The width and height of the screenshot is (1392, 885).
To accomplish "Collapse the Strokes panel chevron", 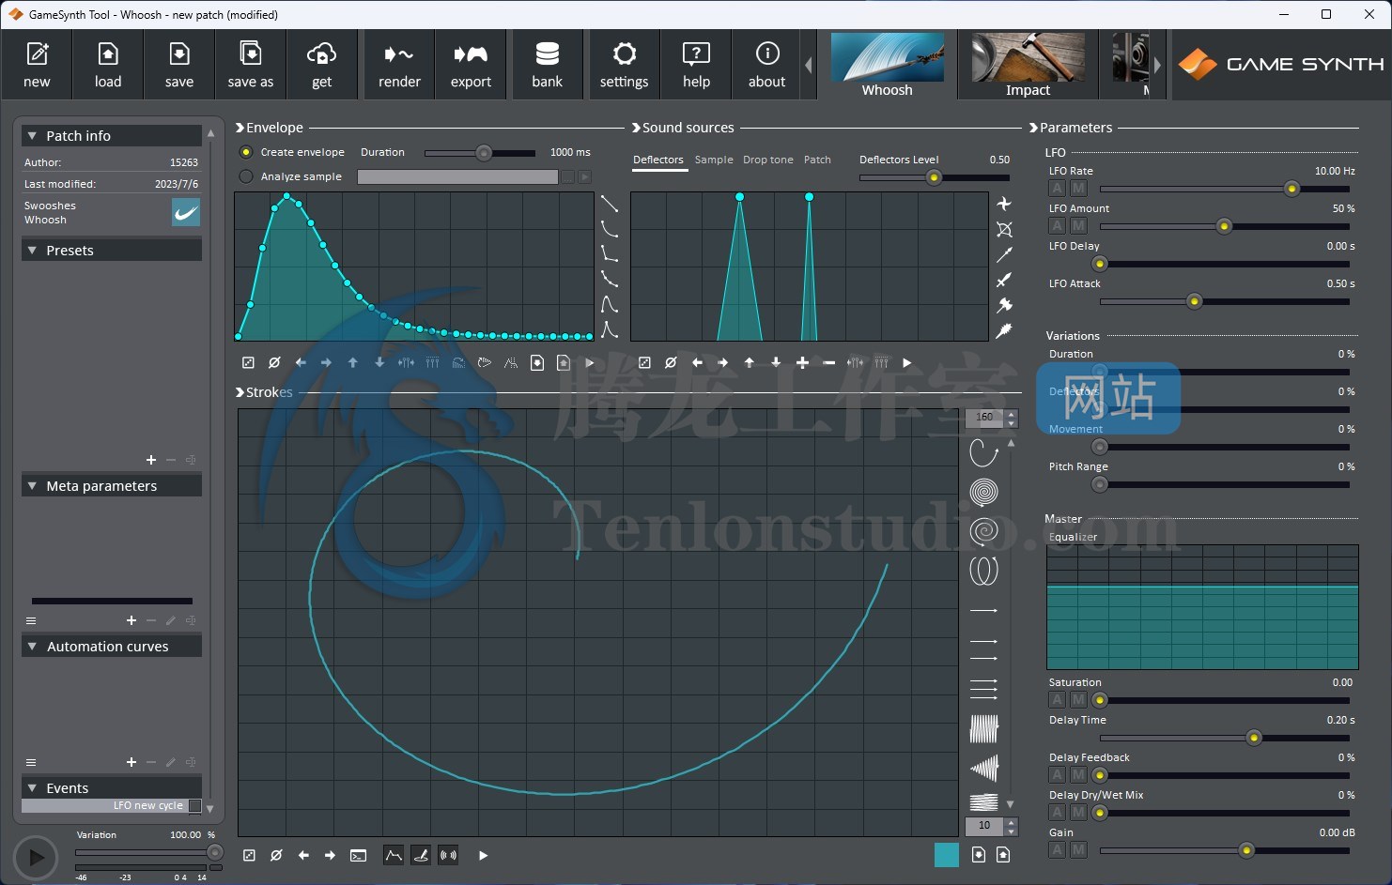I will 240,392.
